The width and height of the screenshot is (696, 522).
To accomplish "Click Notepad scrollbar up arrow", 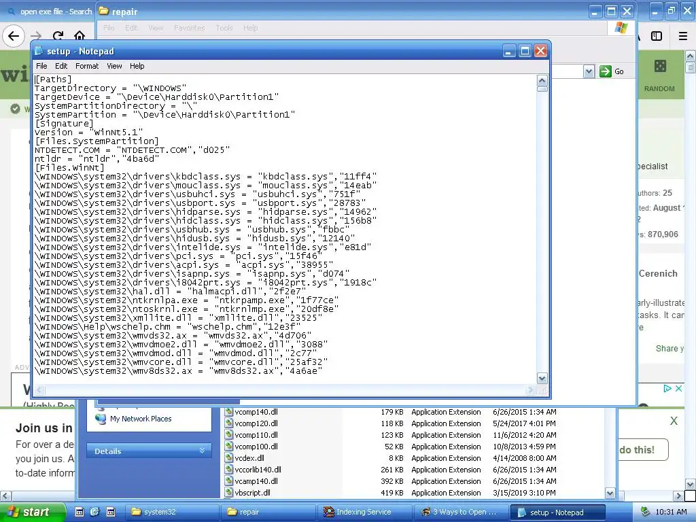I will click(x=542, y=80).
